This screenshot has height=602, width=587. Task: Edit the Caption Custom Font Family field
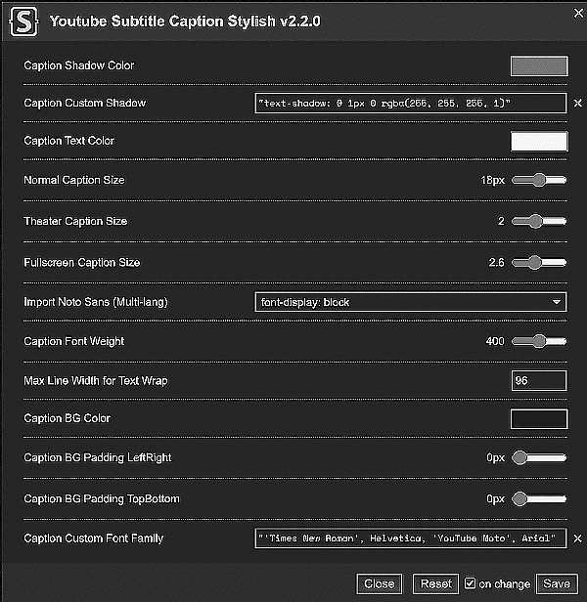click(x=411, y=538)
